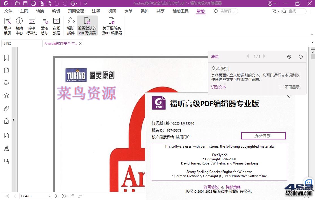
Task: Open 发表想法 to share ideas
Action: click(x=44, y=25)
